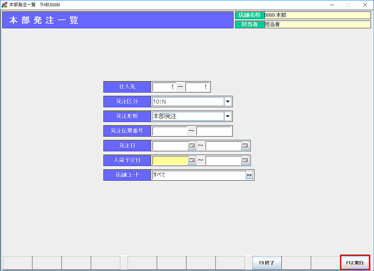Open calendar for 発注日 end date
Image resolution: width=374 pixels, height=271 pixels.
tap(245, 145)
